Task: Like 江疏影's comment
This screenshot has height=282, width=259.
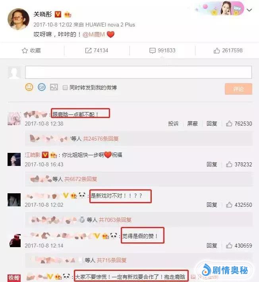Action: point(239,164)
